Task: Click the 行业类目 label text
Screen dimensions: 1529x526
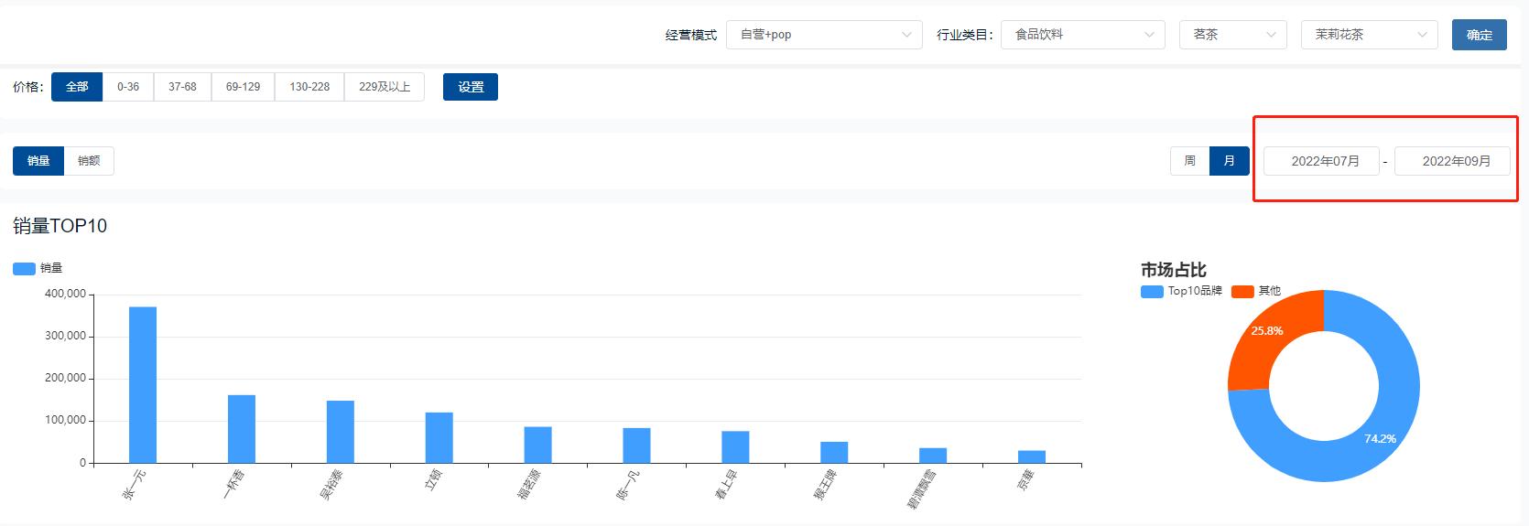Action: coord(964,35)
